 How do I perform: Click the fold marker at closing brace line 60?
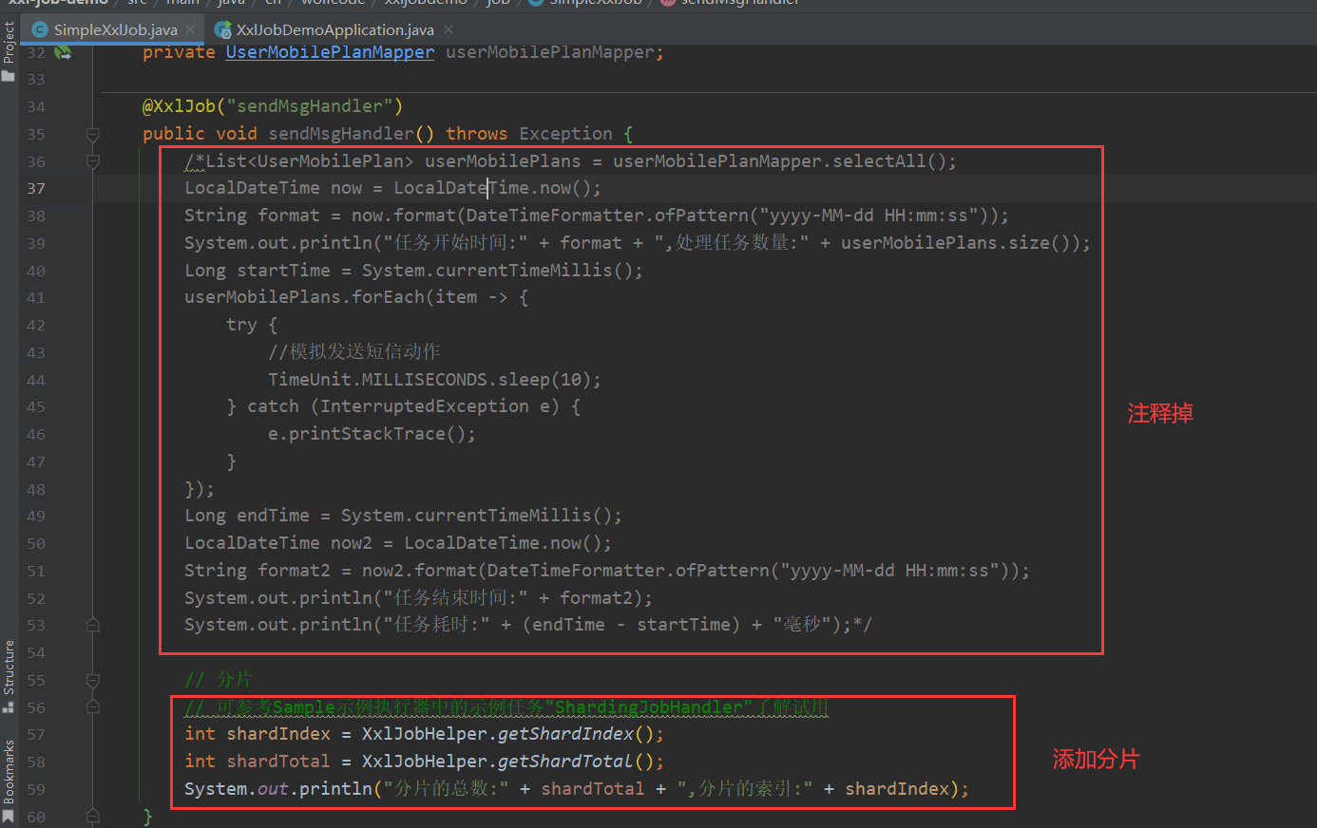(x=93, y=817)
